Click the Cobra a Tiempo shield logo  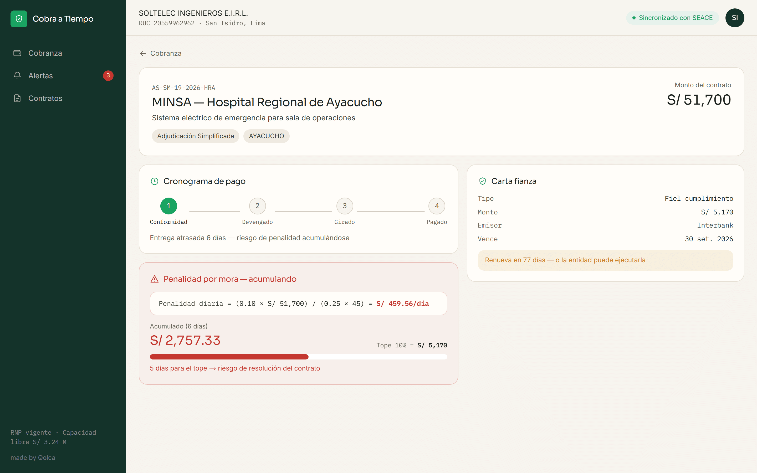tap(19, 19)
